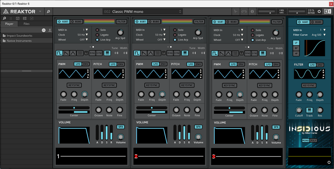This screenshot has width=334, height=169.
Task: Click the Sustain slider in oscillator 1 volume
Action: pos(107,132)
